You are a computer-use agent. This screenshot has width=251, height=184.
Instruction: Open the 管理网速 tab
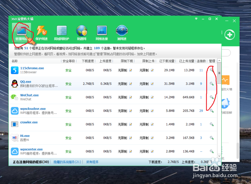pos(21,33)
